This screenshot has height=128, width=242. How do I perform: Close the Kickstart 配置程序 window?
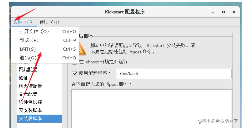[x=234, y=12]
